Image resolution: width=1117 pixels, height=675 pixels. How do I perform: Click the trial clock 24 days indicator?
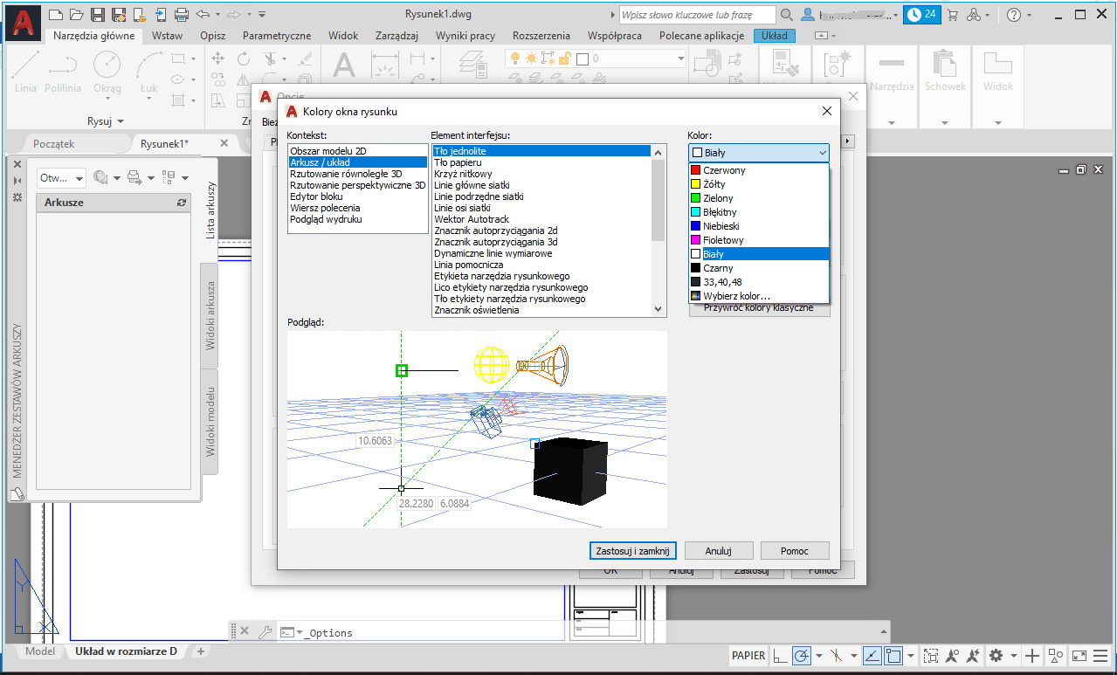[922, 15]
